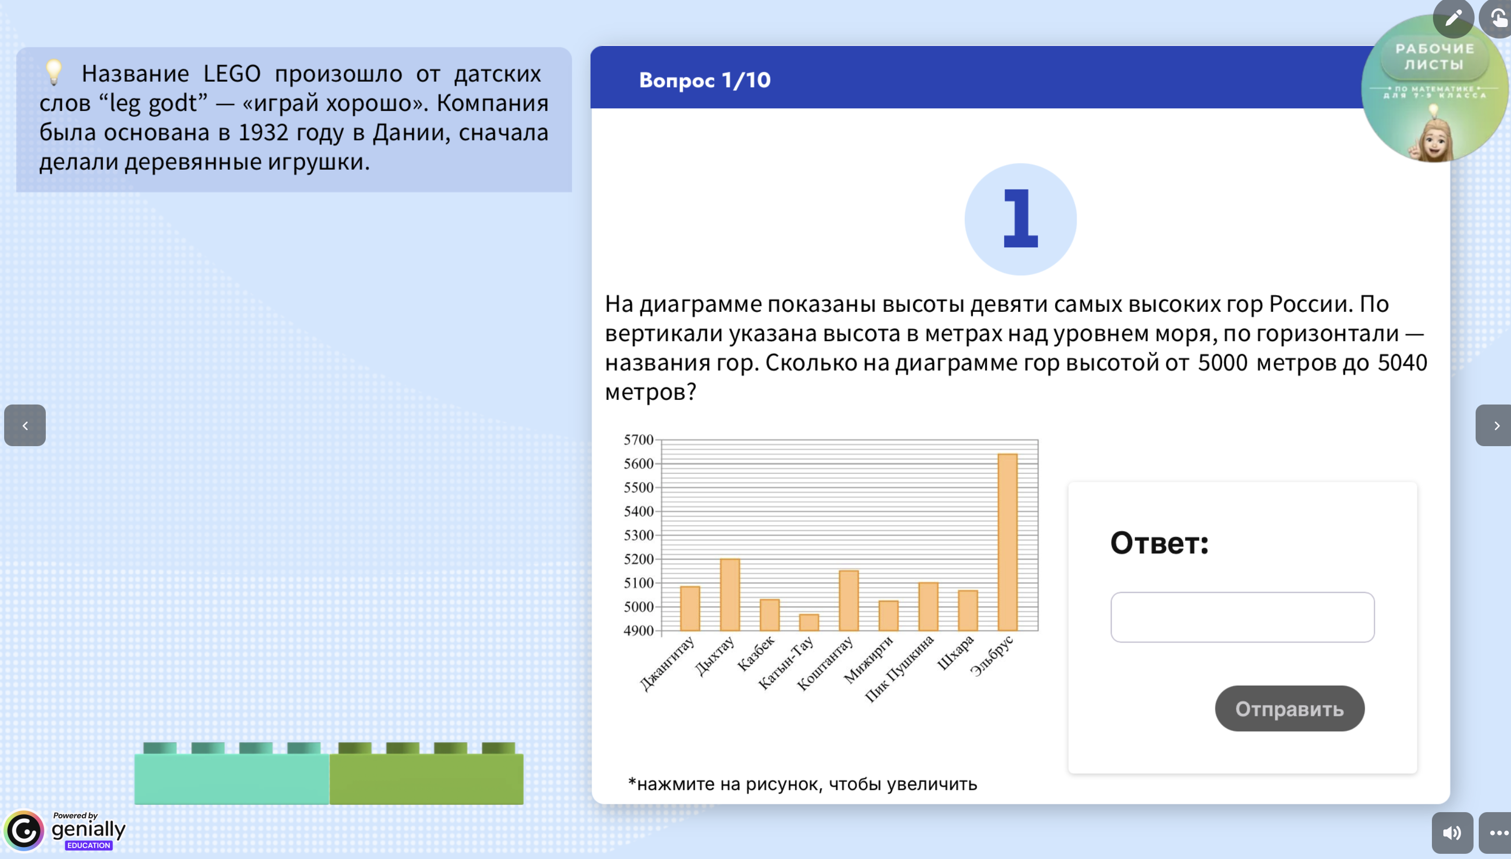This screenshot has width=1511, height=859.
Task: Click the 5700 axis label
Action: click(x=638, y=439)
